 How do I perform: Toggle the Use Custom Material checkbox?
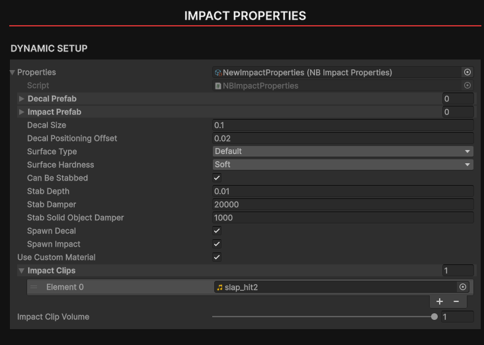point(217,257)
